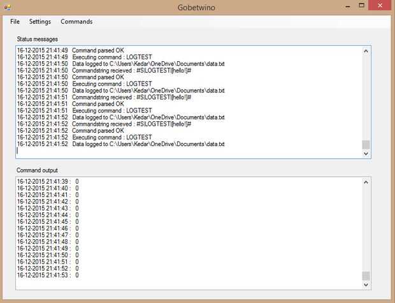395x303 pixels.
Task: Click the Status messages scrollbar thumb
Action: (366, 145)
